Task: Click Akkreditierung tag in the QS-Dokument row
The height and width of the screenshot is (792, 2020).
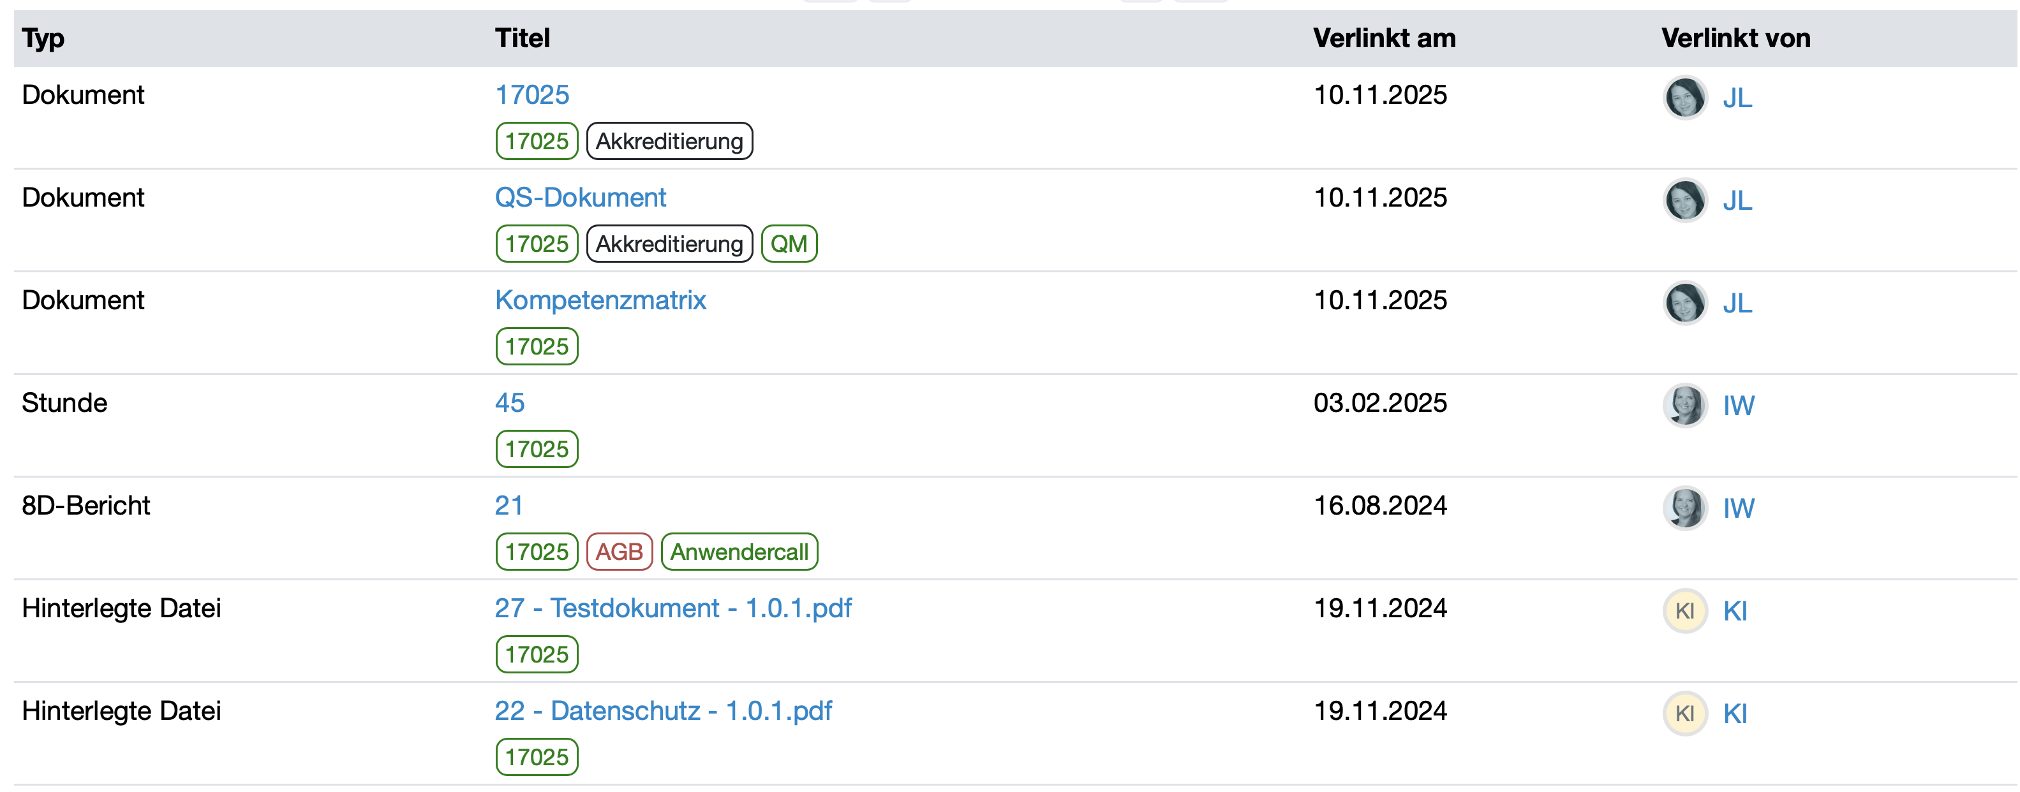Action: coord(669,244)
